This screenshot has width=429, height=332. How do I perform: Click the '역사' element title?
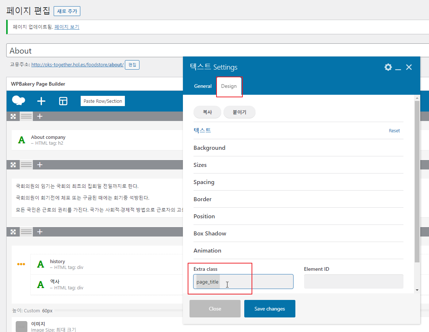(x=55, y=281)
